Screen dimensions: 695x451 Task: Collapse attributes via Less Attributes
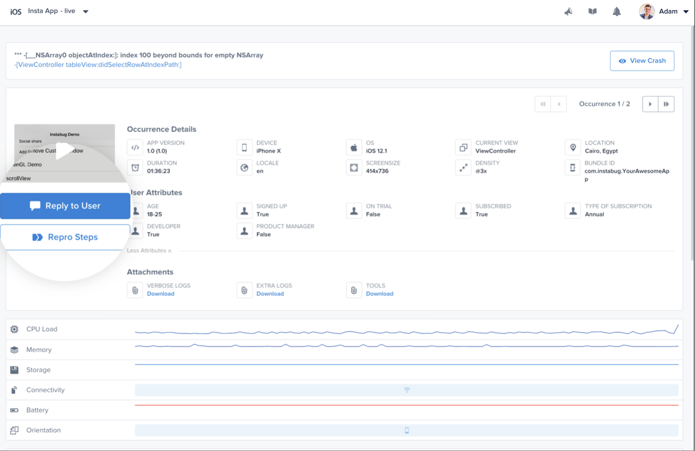click(x=149, y=251)
